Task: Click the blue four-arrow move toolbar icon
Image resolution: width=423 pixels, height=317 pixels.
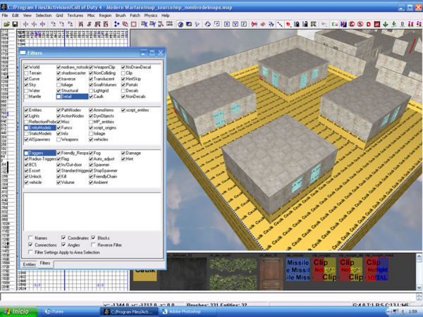Action: point(207,24)
